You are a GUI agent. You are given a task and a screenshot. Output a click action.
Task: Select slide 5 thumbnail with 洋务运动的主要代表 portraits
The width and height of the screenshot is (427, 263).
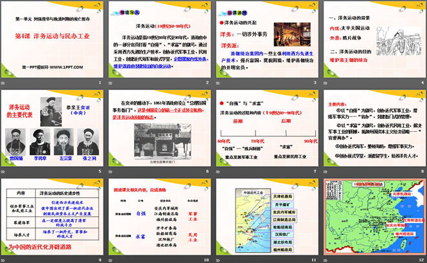tap(52, 128)
